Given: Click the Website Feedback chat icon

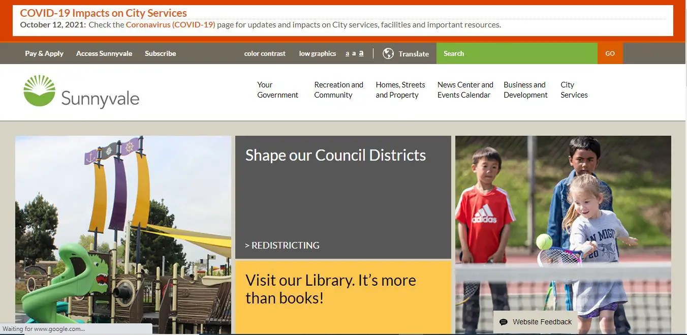Looking at the screenshot, I should point(504,322).
